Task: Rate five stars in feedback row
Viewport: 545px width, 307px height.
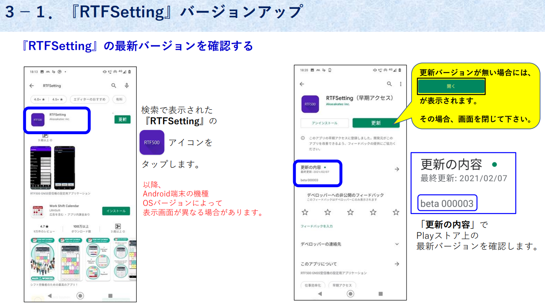Action: (x=396, y=212)
